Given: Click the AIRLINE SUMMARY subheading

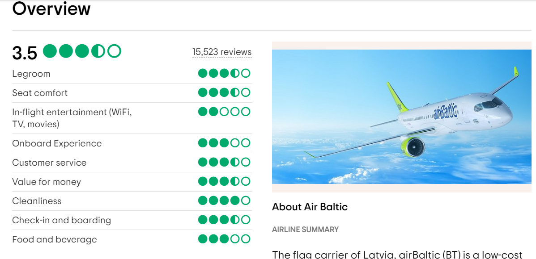Looking at the screenshot, I should click(305, 230).
